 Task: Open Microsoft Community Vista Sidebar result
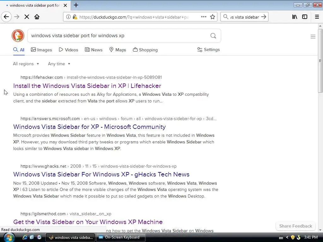coord(89,127)
